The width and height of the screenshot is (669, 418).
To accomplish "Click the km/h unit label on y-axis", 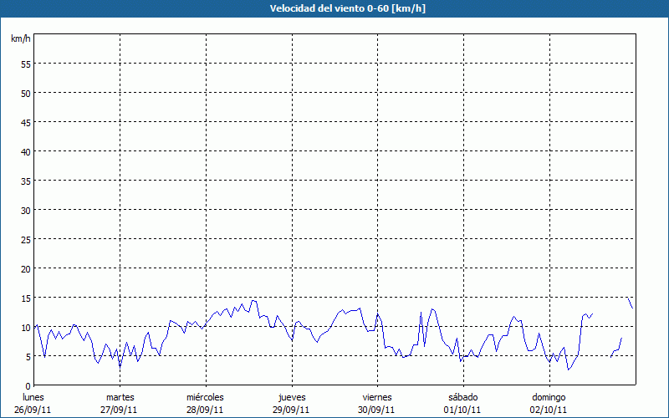I will [20, 39].
